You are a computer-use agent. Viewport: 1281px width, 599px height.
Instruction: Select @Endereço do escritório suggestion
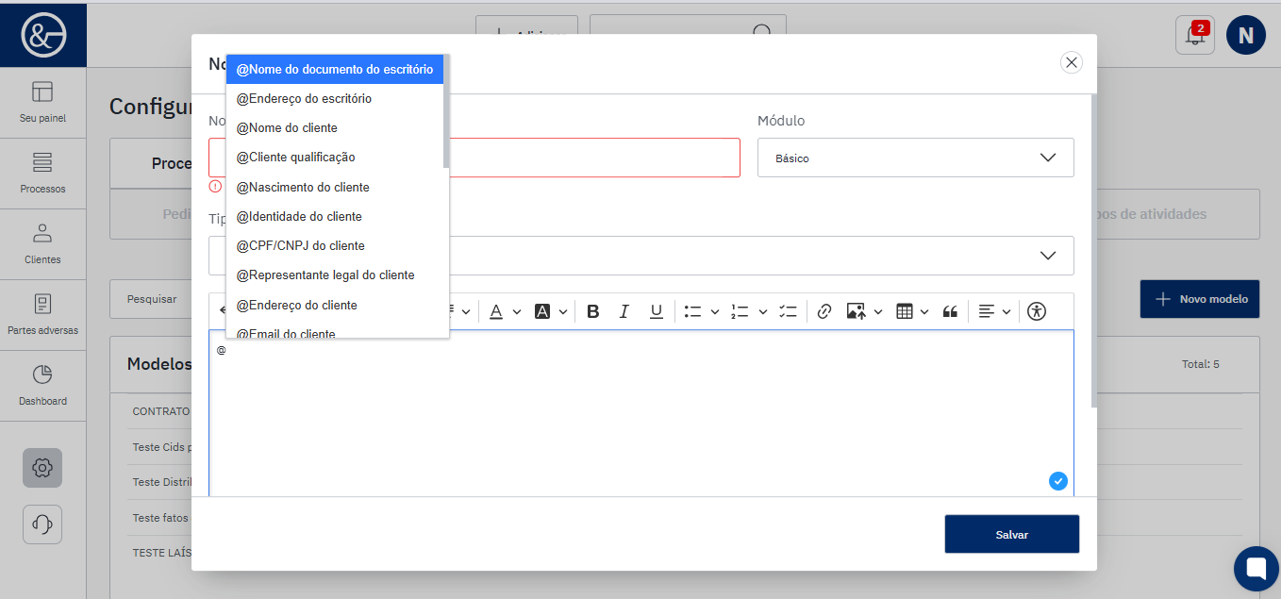pyautogui.click(x=335, y=98)
